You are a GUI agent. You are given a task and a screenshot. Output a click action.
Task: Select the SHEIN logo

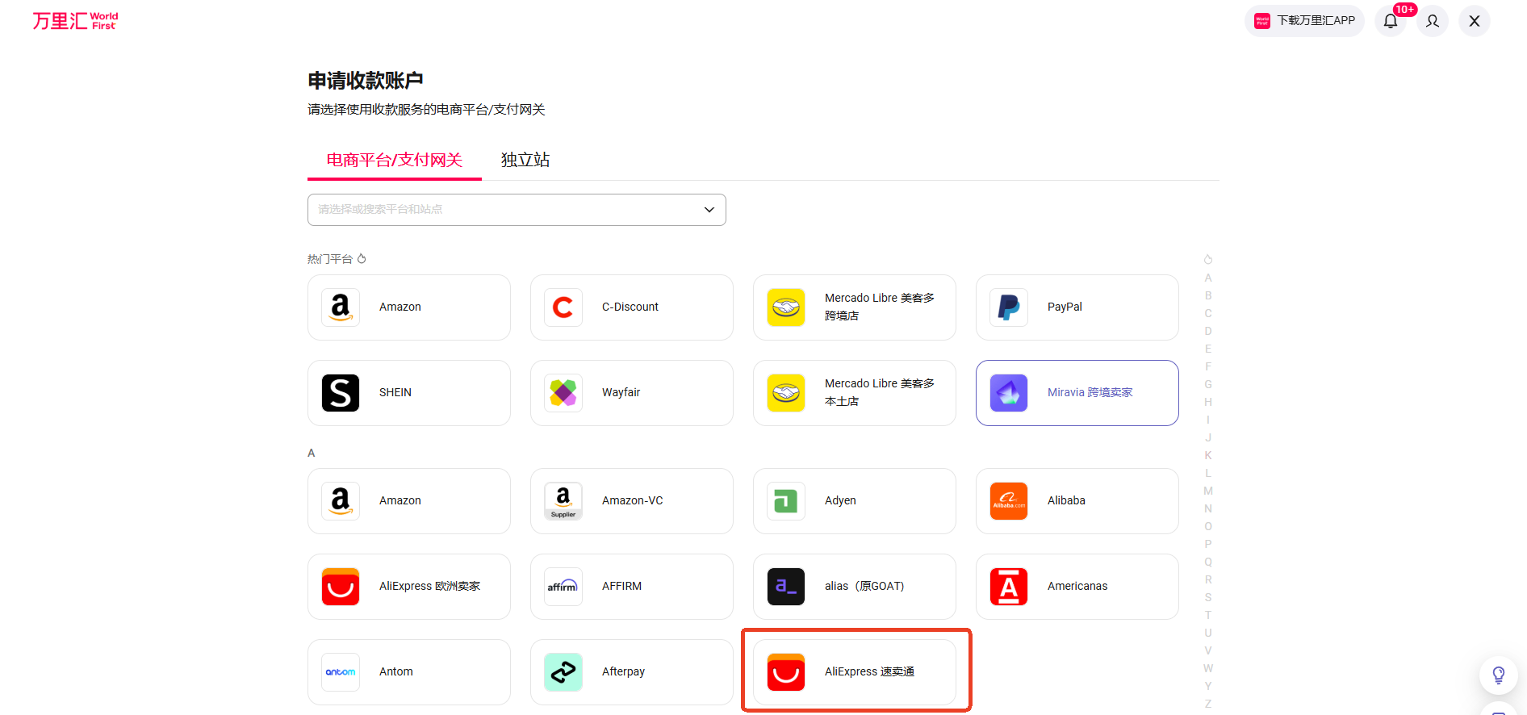341,393
